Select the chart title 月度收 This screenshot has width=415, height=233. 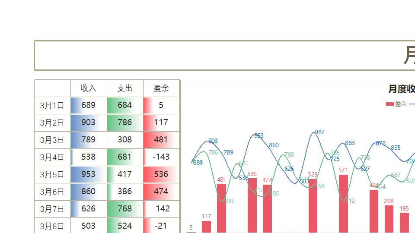[402, 89]
